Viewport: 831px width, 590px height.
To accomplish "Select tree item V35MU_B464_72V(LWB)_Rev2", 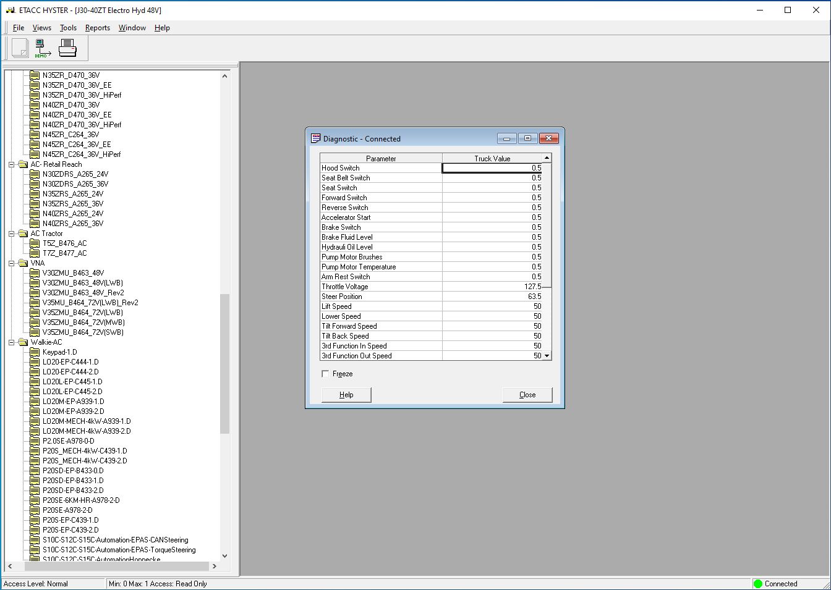I will (90, 303).
